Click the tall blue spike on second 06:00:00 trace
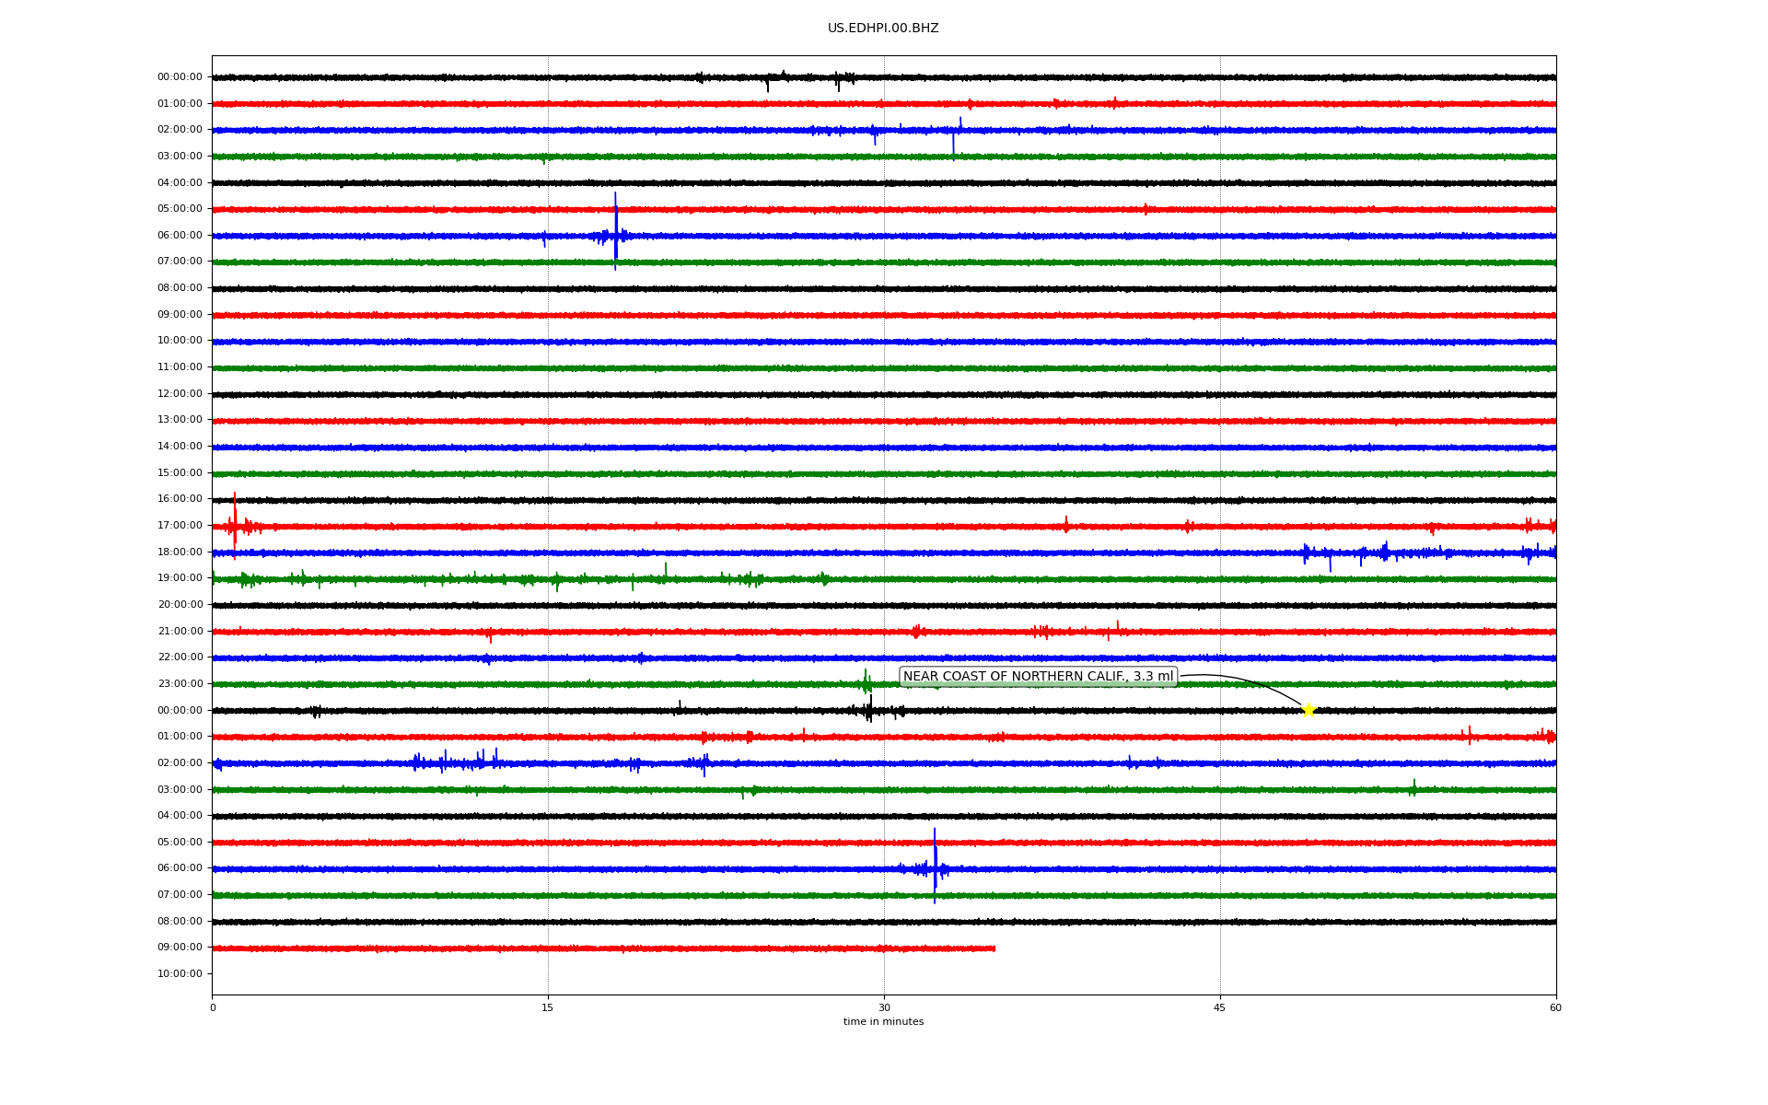The width and height of the screenshot is (1768, 1105). [935, 864]
